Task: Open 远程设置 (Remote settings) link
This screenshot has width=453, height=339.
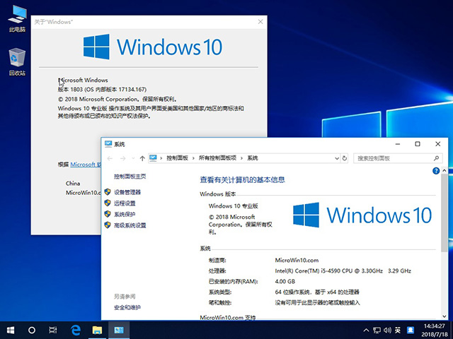Action: point(125,203)
